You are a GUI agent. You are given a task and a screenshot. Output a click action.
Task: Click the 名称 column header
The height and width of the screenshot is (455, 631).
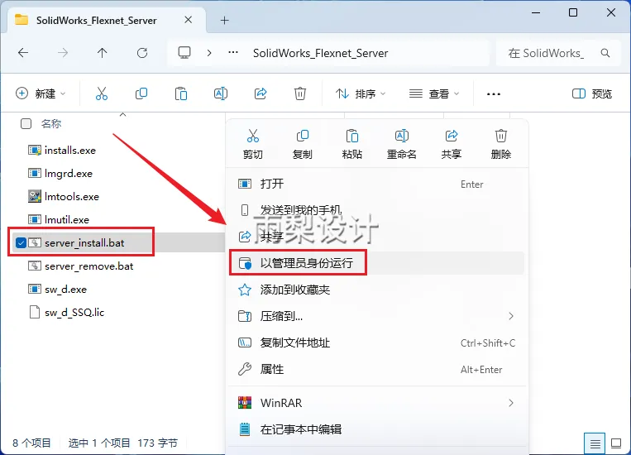(51, 123)
